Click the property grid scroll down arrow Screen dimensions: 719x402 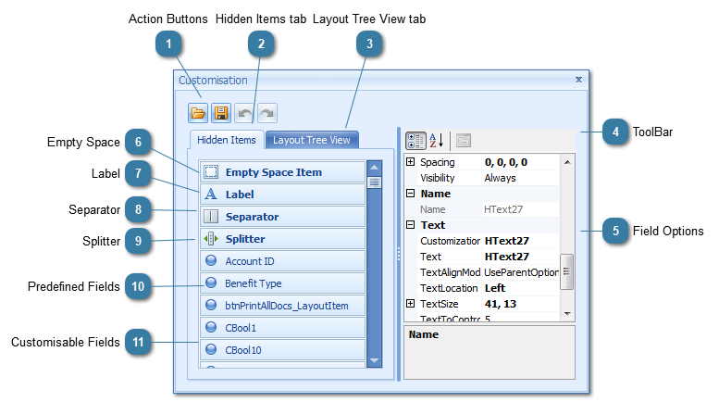[x=567, y=314]
